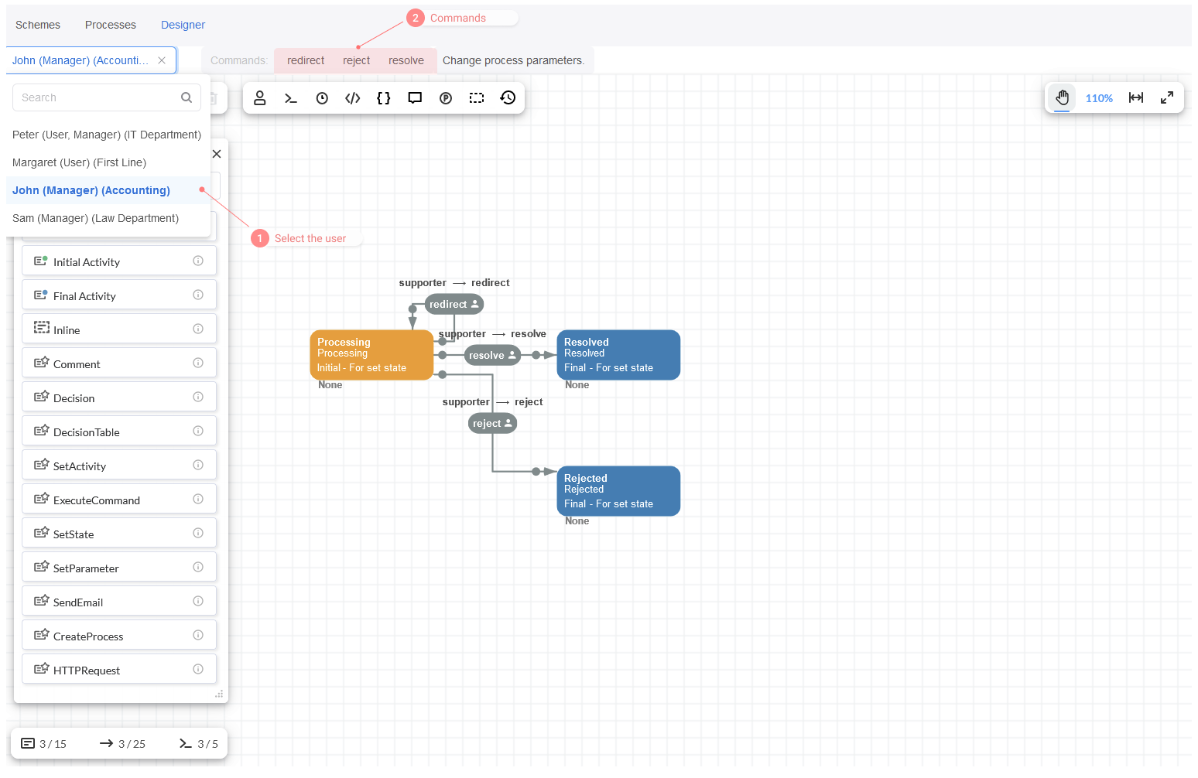The width and height of the screenshot is (1198, 778).
Task: Close the John (Manager) user tab
Action: tap(162, 60)
